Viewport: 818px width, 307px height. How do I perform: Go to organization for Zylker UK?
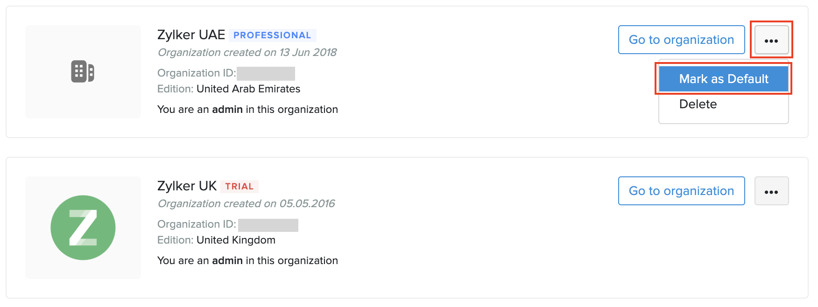[681, 191]
